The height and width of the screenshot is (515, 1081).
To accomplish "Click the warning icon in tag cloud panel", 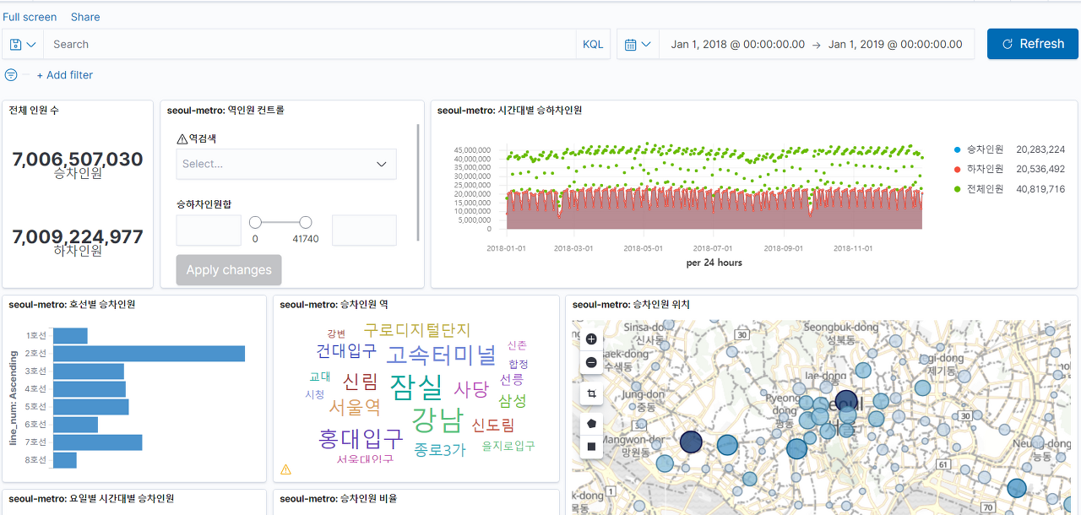I will [285, 469].
